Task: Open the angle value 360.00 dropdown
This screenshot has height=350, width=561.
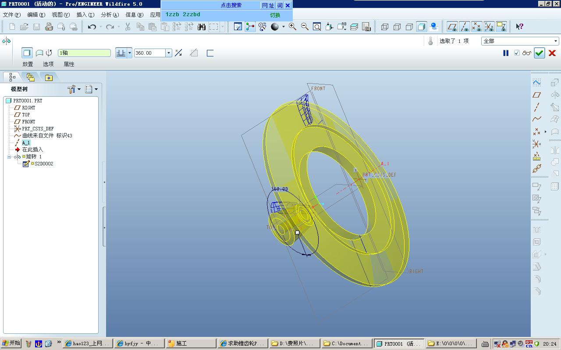Action: [x=168, y=53]
